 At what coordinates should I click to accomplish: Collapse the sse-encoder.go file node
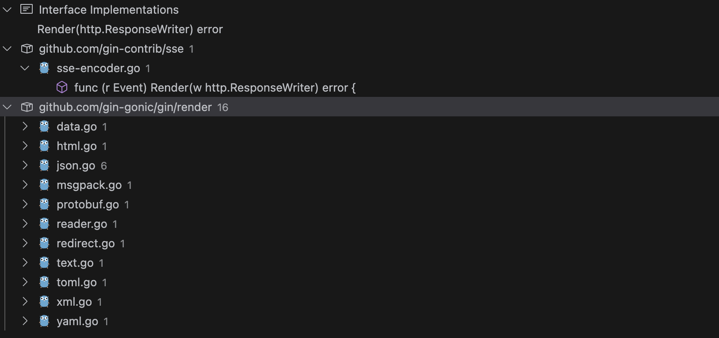(x=25, y=68)
